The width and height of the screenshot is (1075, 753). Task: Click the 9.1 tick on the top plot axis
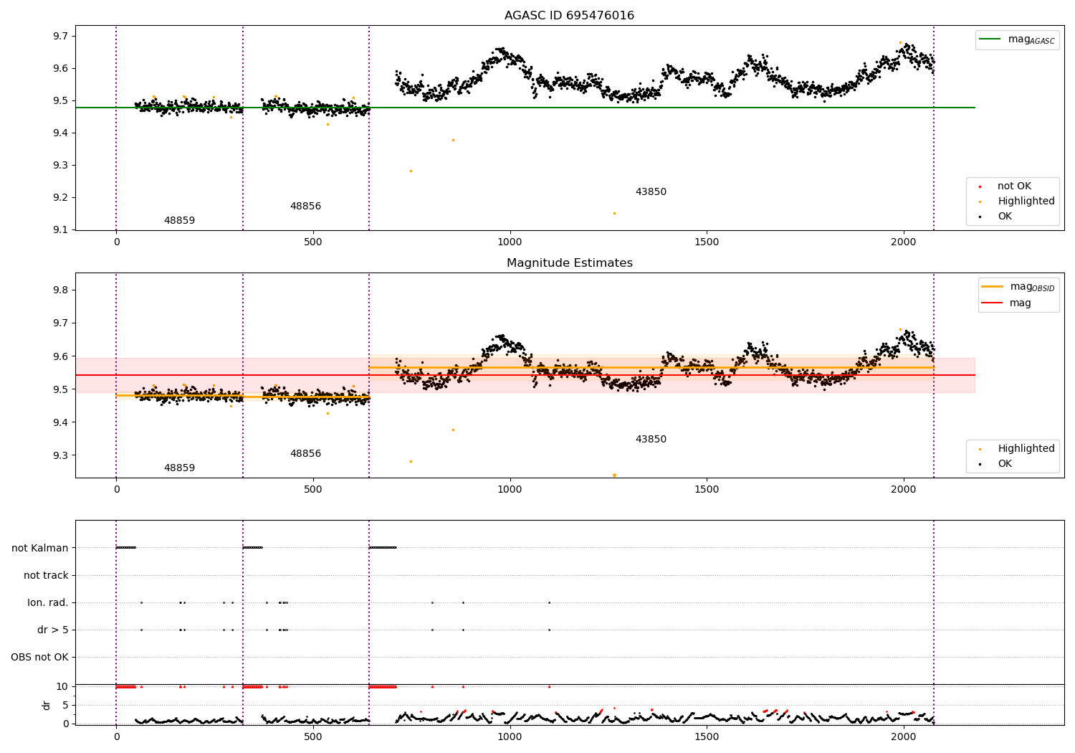click(x=60, y=230)
